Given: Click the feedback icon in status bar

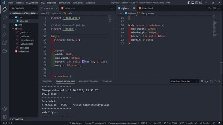Looking at the screenshot, I should [214, 123].
